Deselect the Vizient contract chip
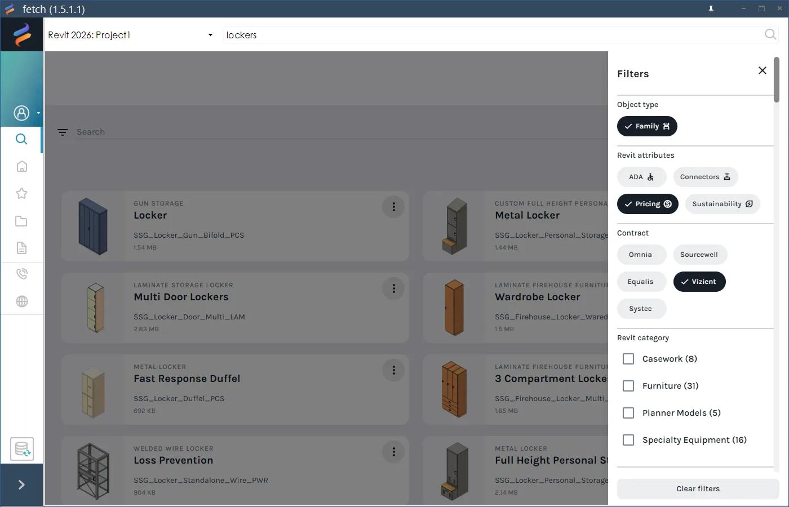 click(699, 282)
